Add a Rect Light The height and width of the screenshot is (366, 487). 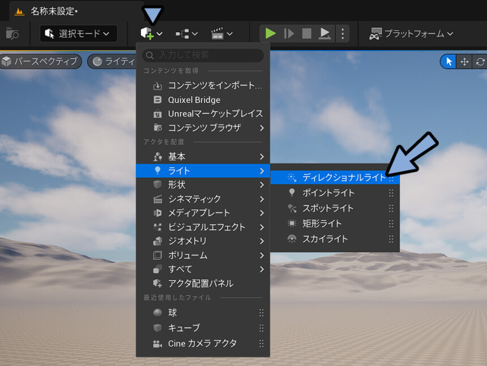[x=335, y=223]
